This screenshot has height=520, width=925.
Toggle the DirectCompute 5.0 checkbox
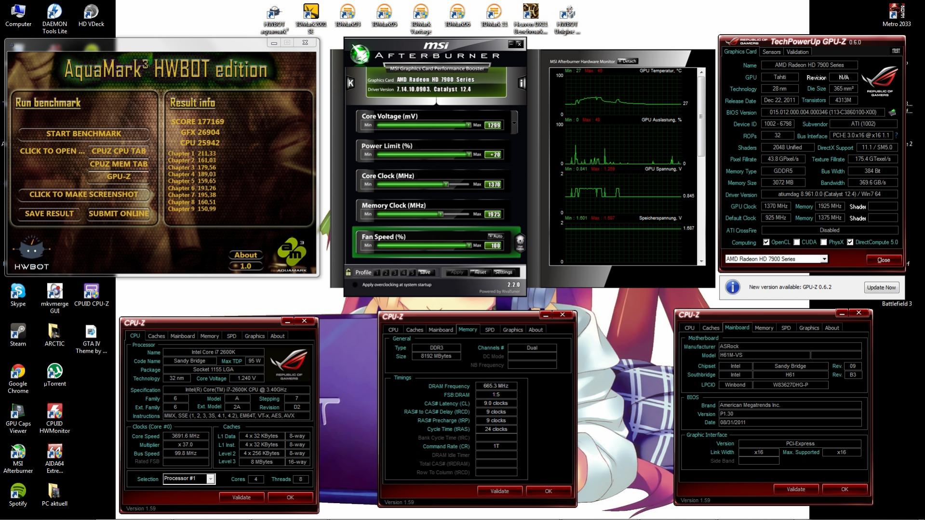point(850,242)
